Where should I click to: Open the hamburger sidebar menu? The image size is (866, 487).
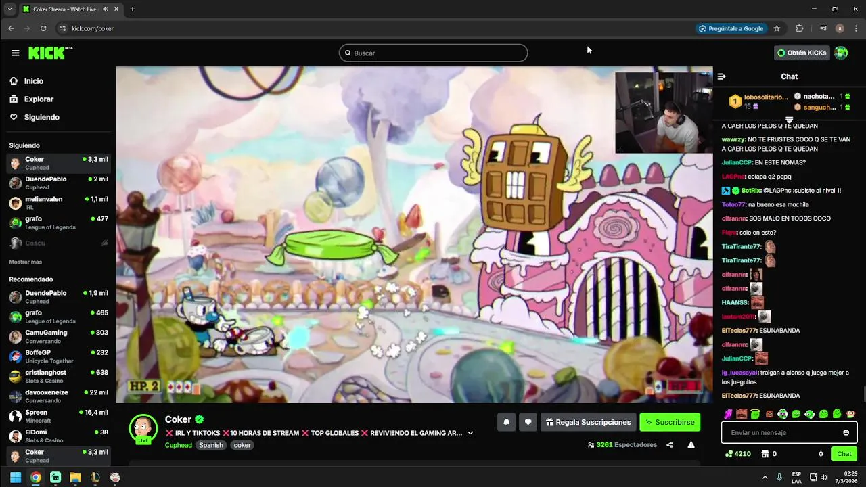[15, 53]
